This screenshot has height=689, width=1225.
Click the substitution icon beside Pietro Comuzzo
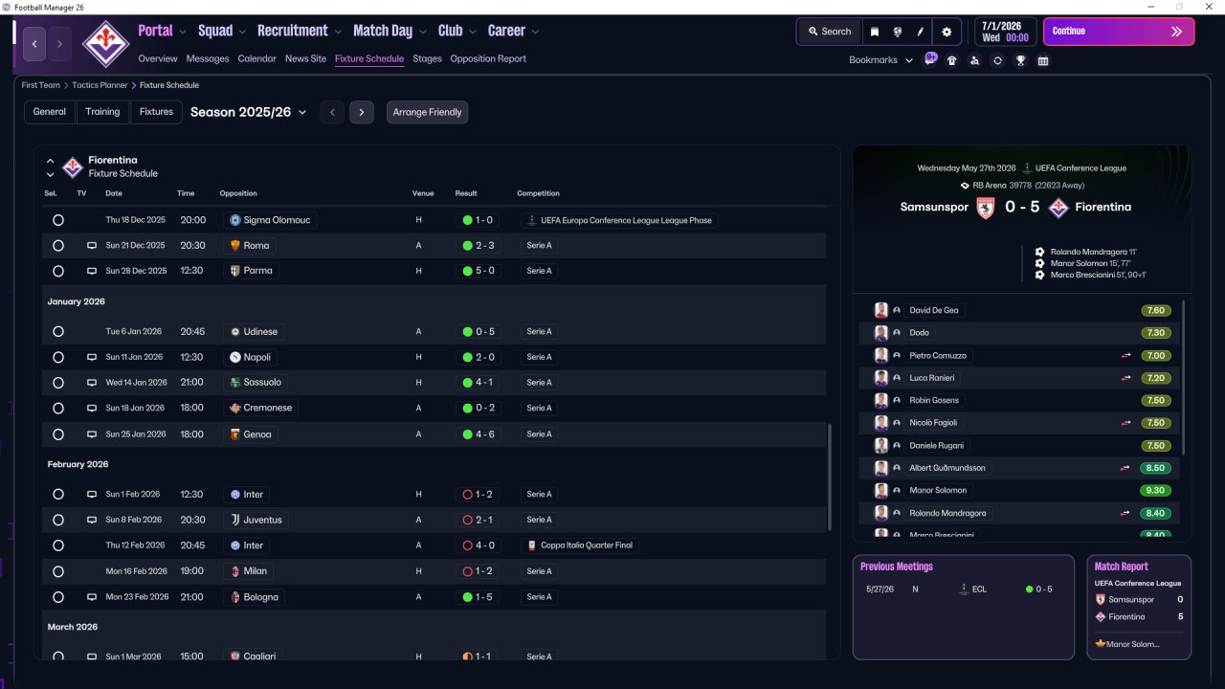click(1127, 355)
